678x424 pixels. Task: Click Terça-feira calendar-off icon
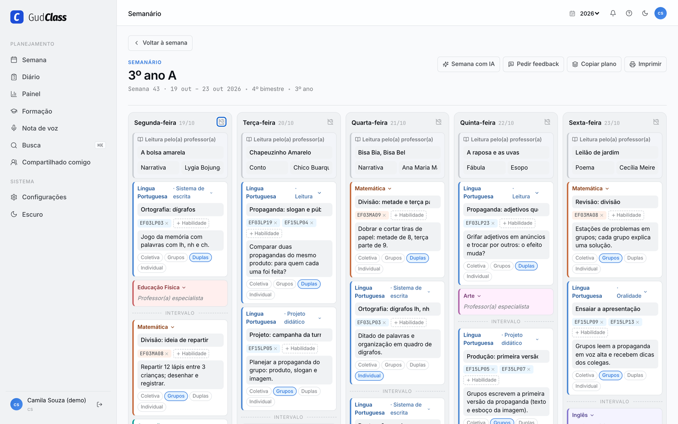pyautogui.click(x=330, y=122)
